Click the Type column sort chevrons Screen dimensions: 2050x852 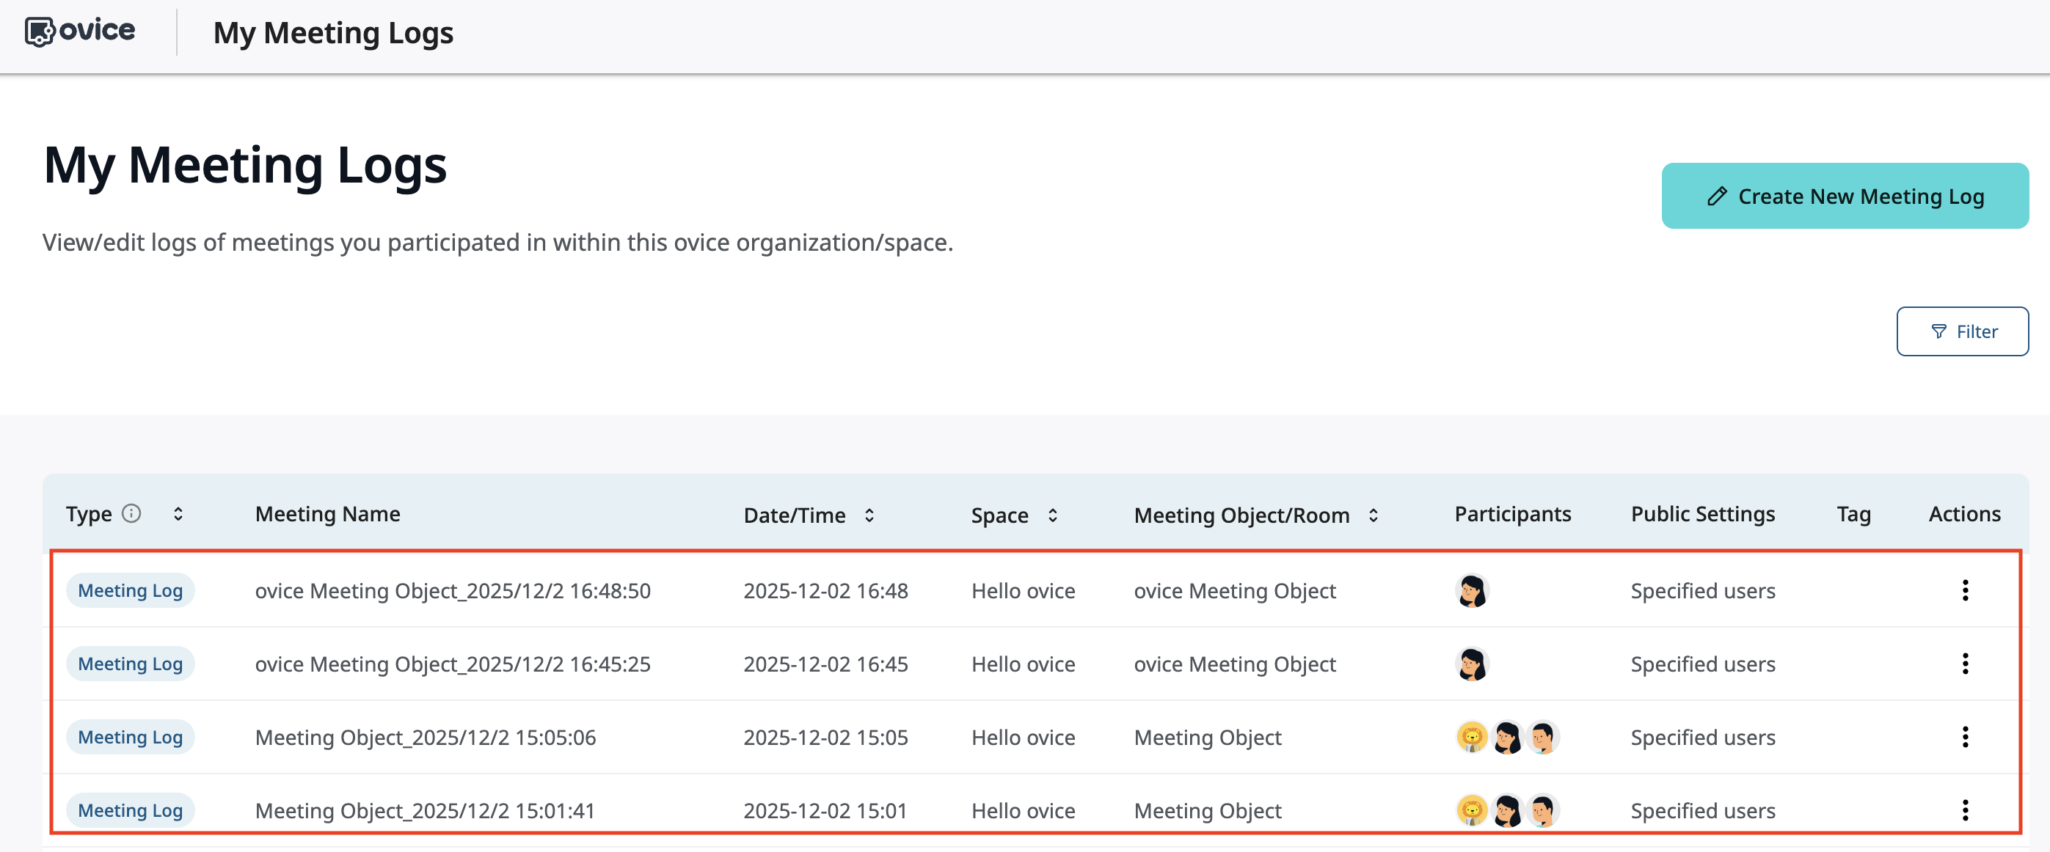(178, 514)
